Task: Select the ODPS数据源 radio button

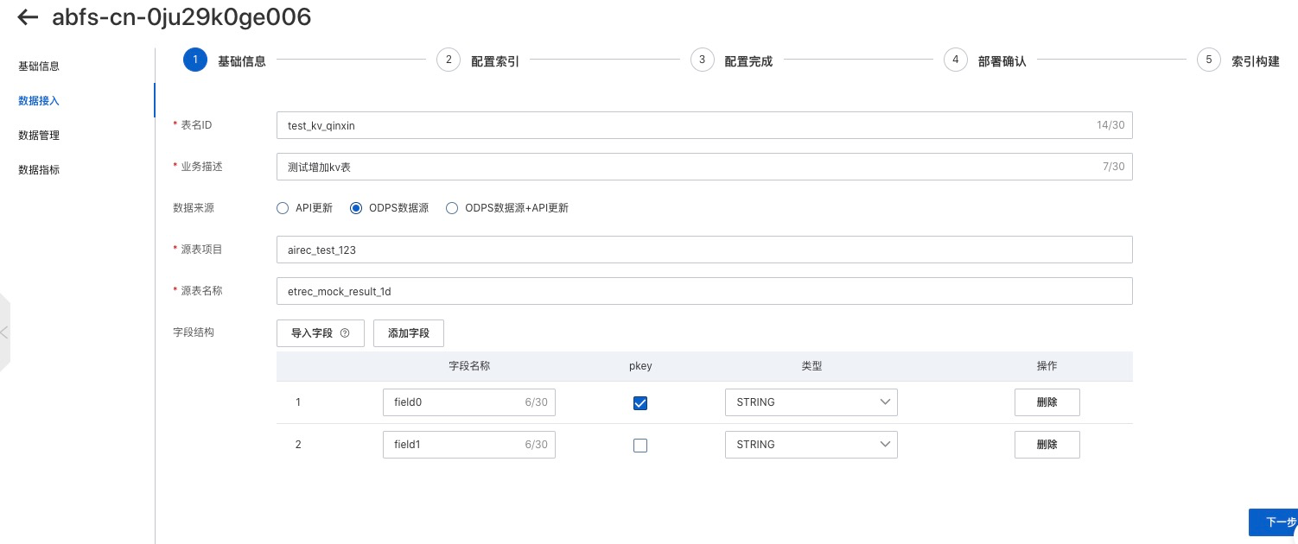Action: [356, 208]
